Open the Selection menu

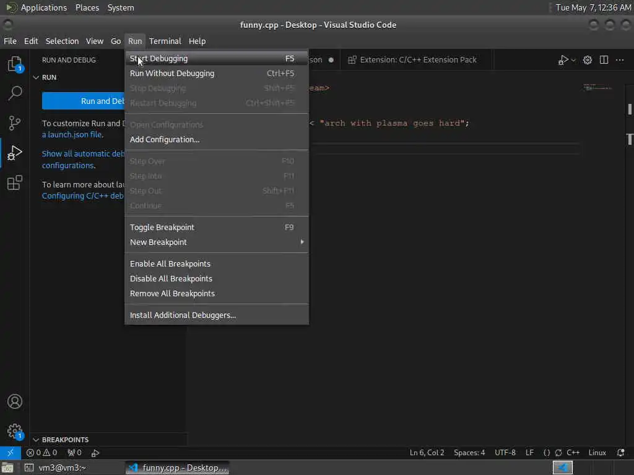62,41
